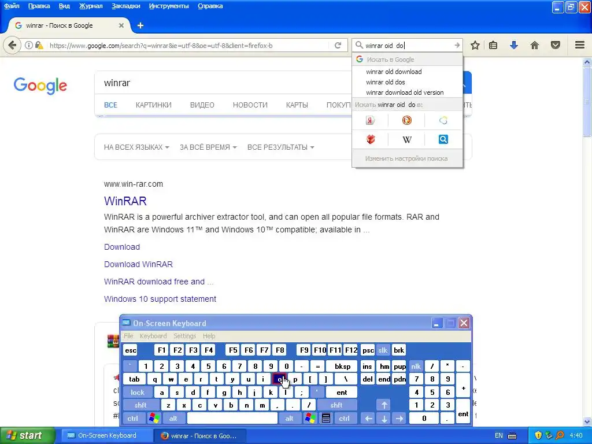
Task: Open the Инструменты menu
Action: pos(169,6)
